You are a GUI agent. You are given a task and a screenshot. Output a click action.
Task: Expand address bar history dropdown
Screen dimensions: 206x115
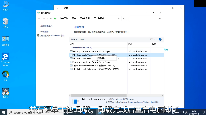[x=119, y=18]
